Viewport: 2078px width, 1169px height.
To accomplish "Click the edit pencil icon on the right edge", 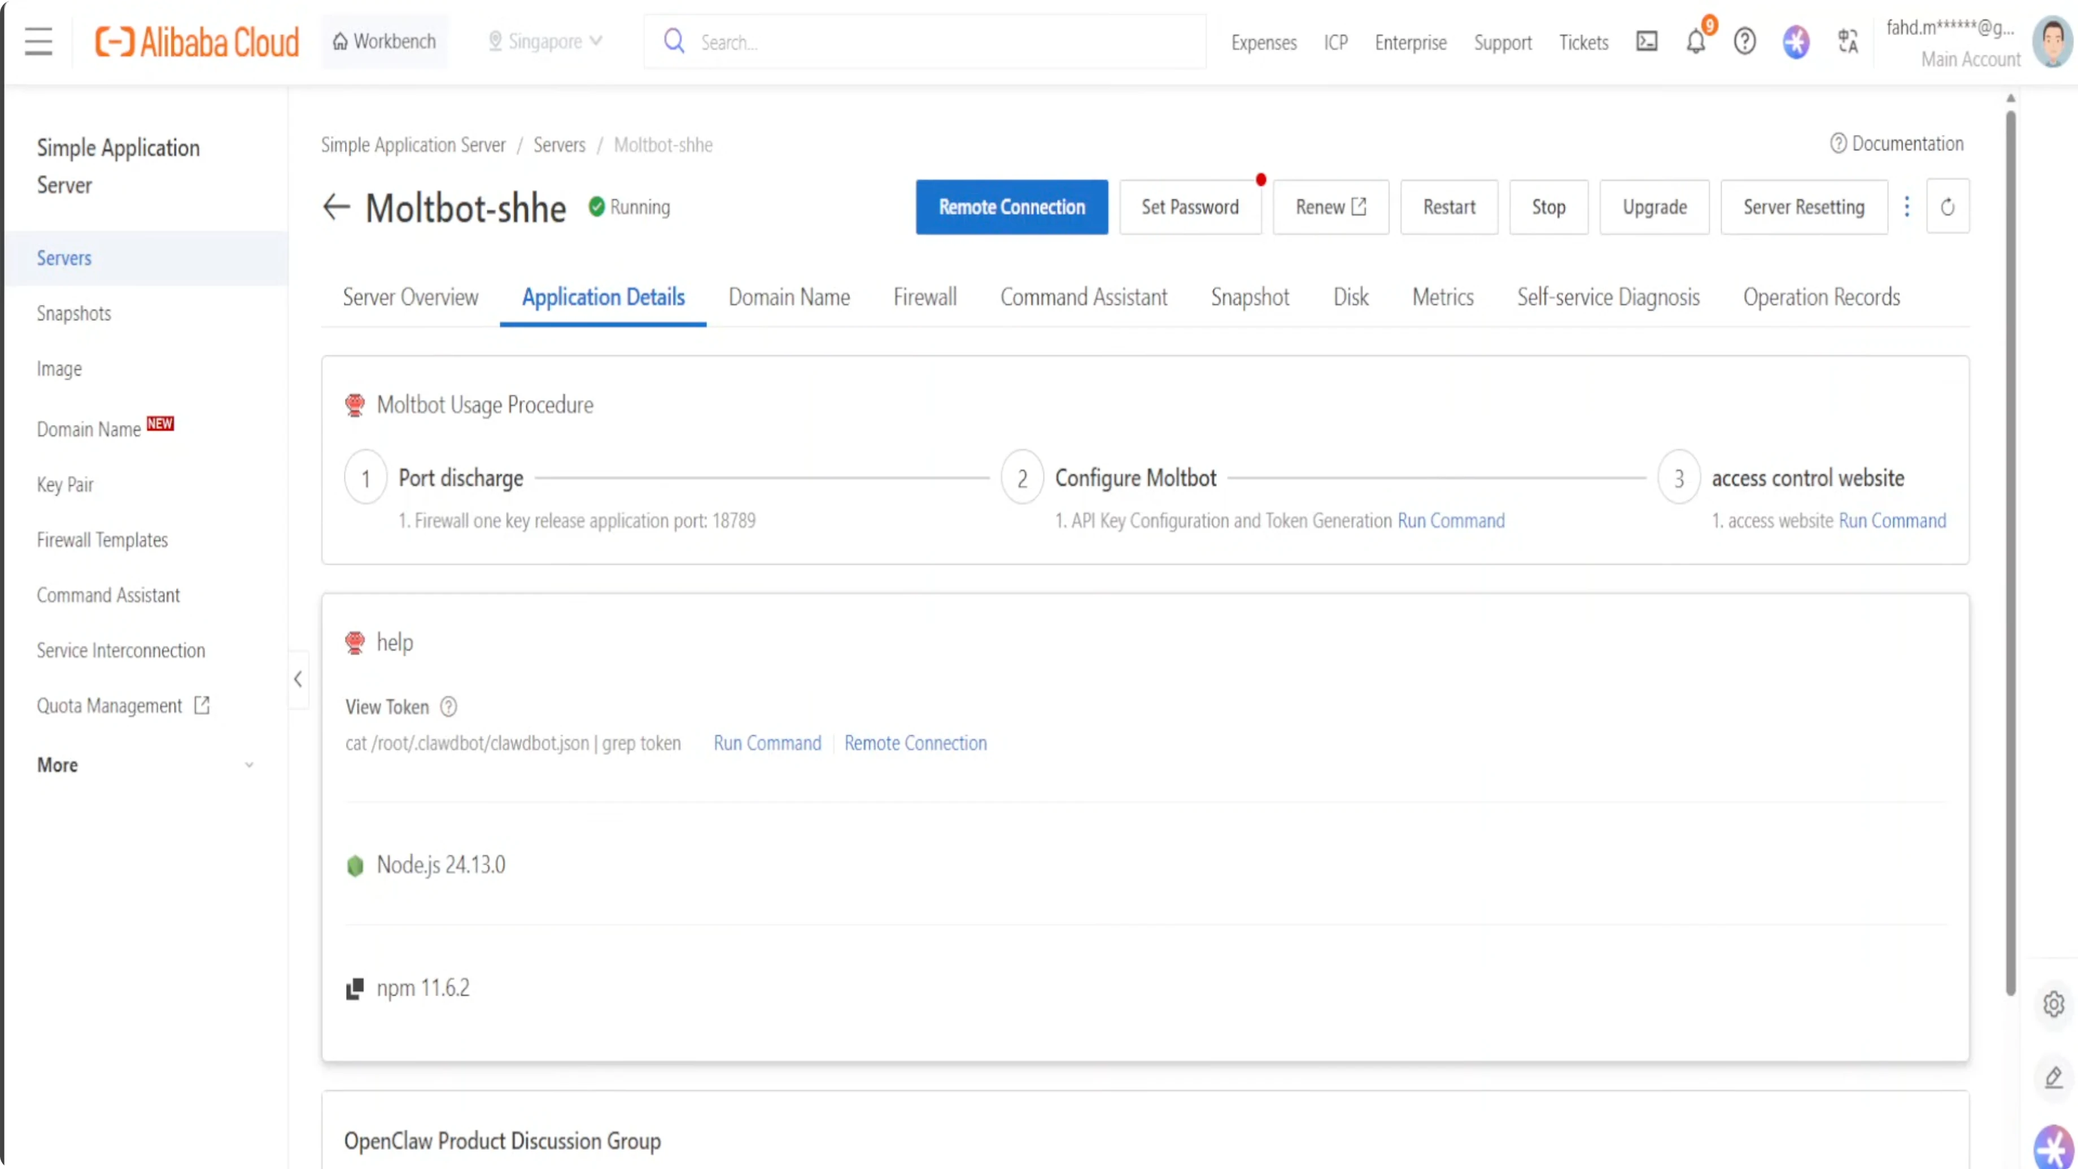I will tap(2053, 1077).
